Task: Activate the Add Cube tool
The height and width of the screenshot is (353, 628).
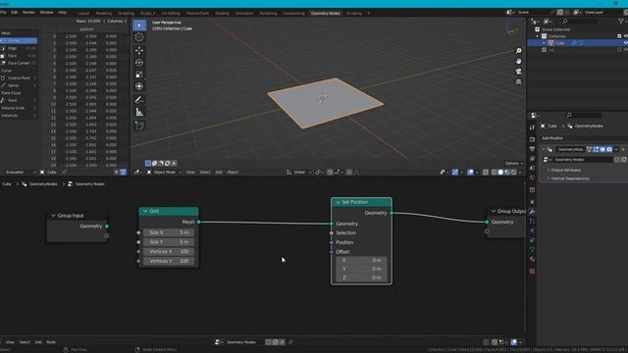Action: tap(139, 126)
